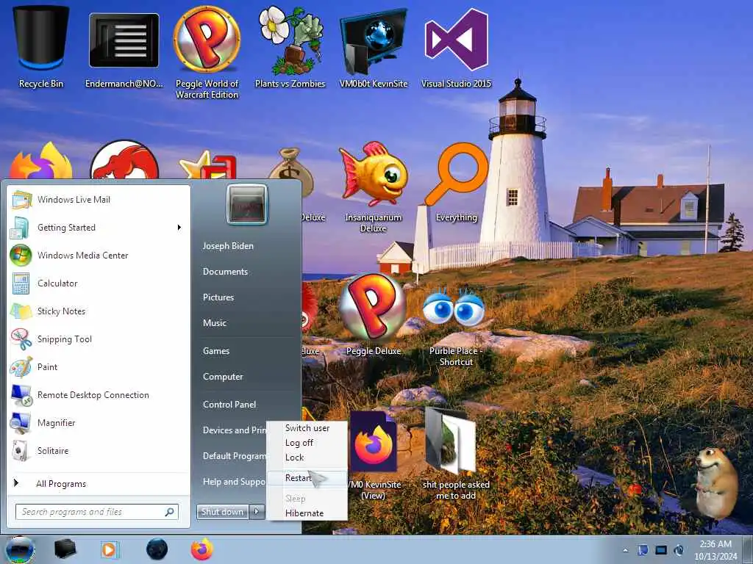
Task: Launch Plants vs Zombies desktop icon
Action: pyautogui.click(x=290, y=47)
